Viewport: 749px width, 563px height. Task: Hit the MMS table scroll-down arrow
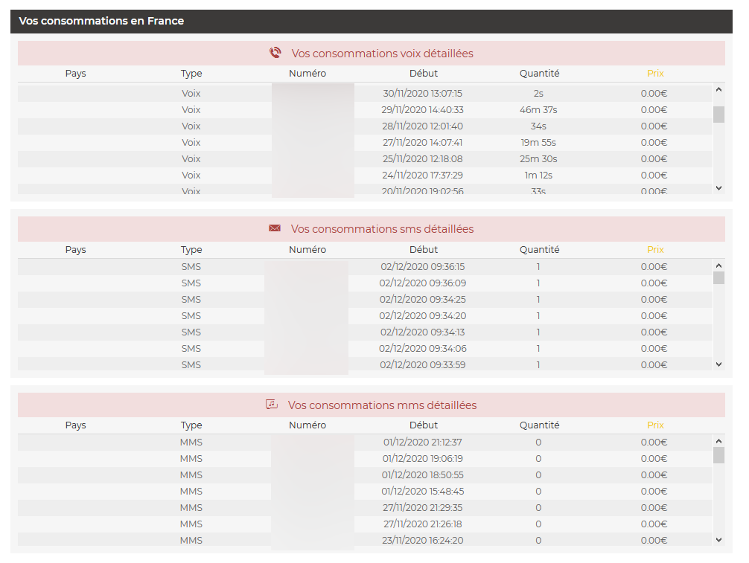[x=718, y=540]
